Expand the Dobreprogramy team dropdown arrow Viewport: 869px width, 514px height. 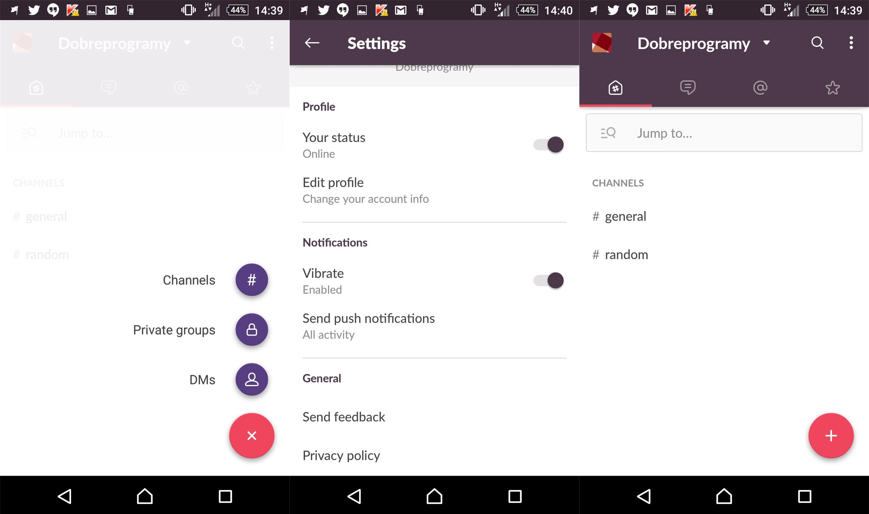coord(766,43)
